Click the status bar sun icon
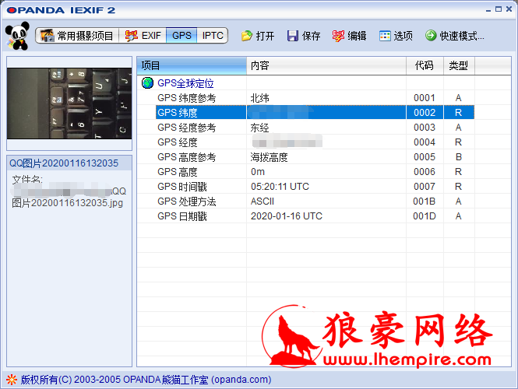The height and width of the screenshot is (389, 518). tap(12, 380)
